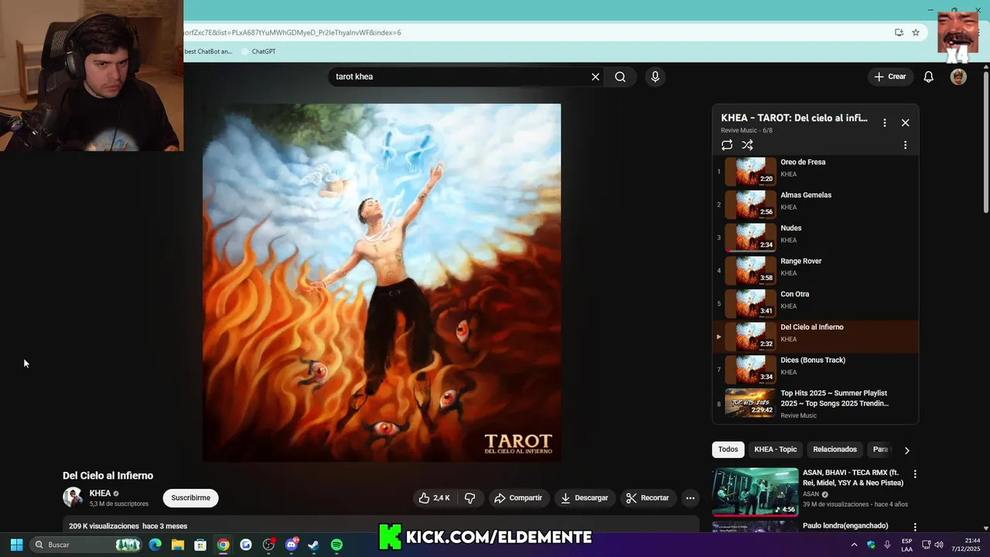Viewport: 990px width, 557px height.
Task: Start voice search with microphone icon
Action: tap(655, 77)
